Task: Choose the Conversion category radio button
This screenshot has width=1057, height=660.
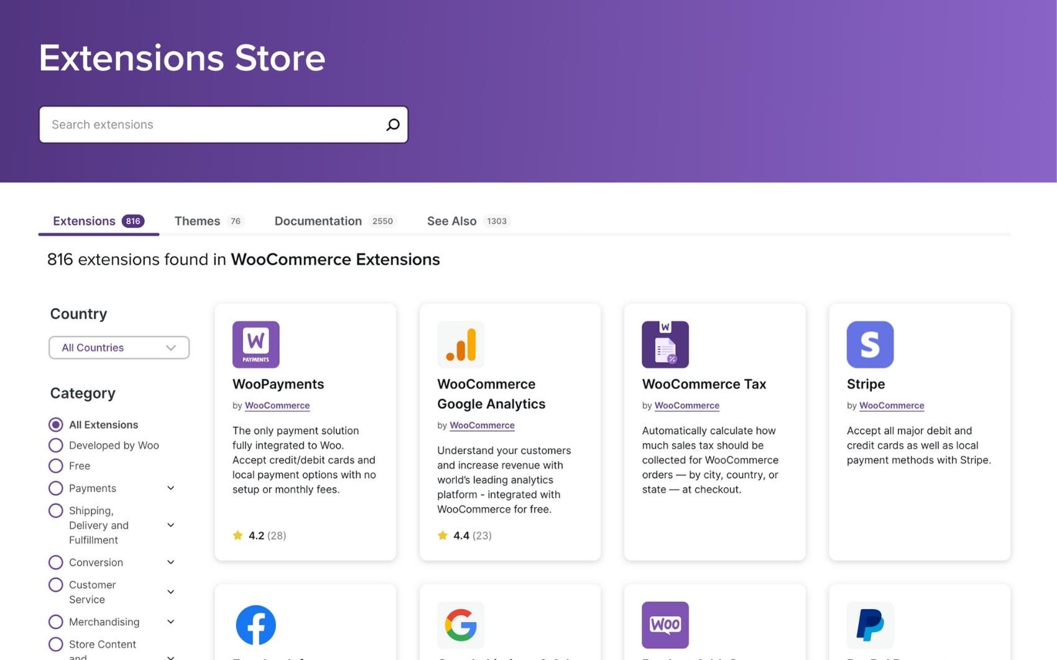Action: coord(56,562)
